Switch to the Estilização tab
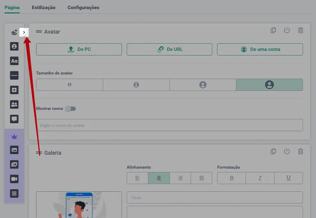 pyautogui.click(x=44, y=7)
